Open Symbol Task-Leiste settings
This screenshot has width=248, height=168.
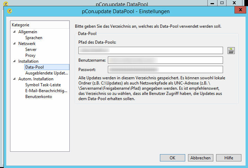click(43, 85)
